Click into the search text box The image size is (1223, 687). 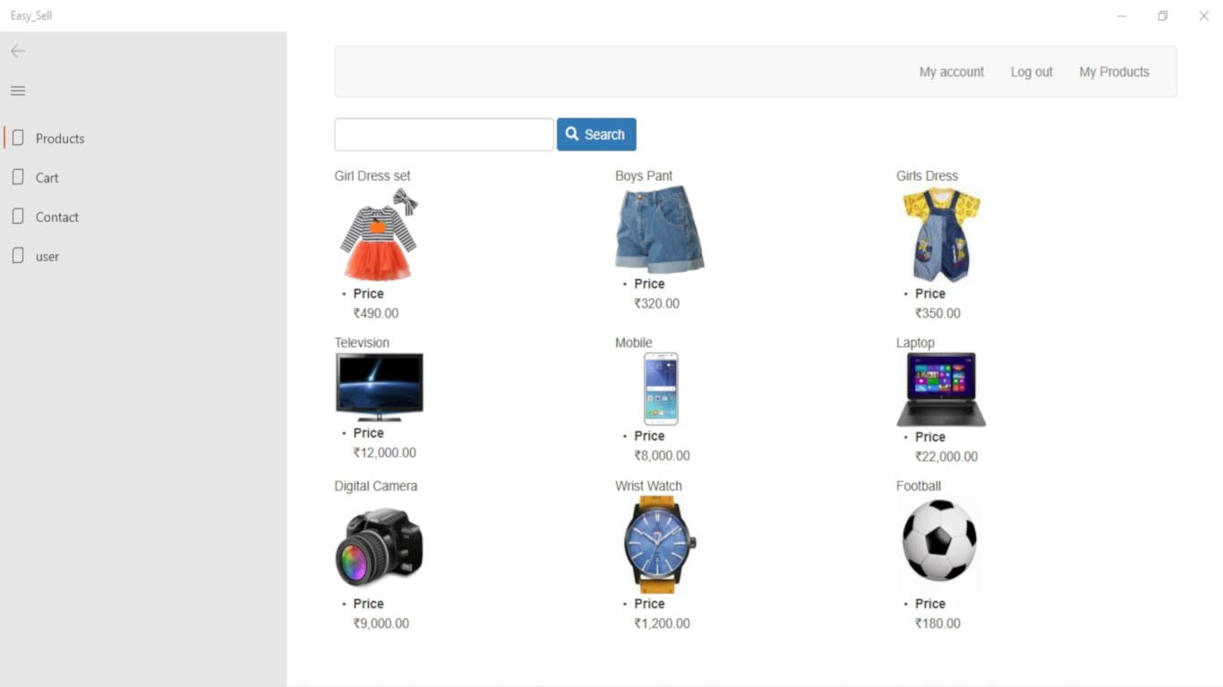pyautogui.click(x=444, y=134)
